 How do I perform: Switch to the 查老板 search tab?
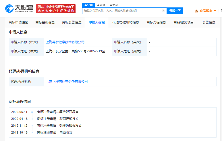pyautogui.click(x=101, y=5)
